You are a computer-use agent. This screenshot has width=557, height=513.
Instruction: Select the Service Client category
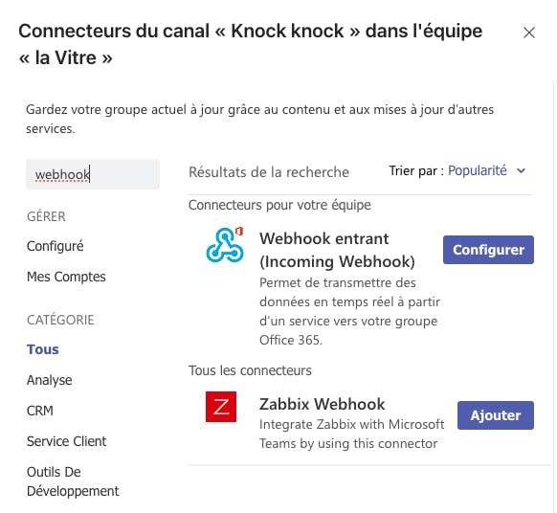[66, 441]
